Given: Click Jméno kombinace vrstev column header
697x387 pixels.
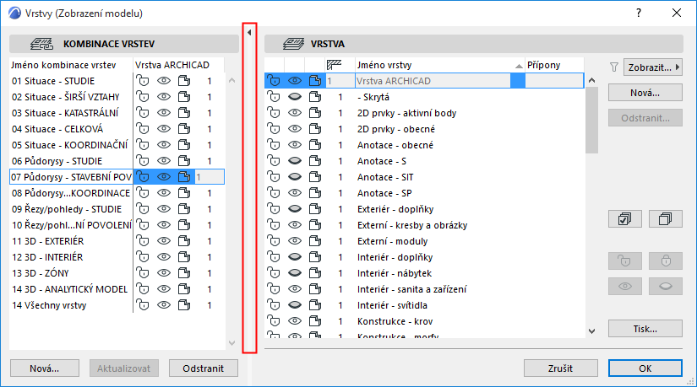Looking at the screenshot, I should point(71,65).
